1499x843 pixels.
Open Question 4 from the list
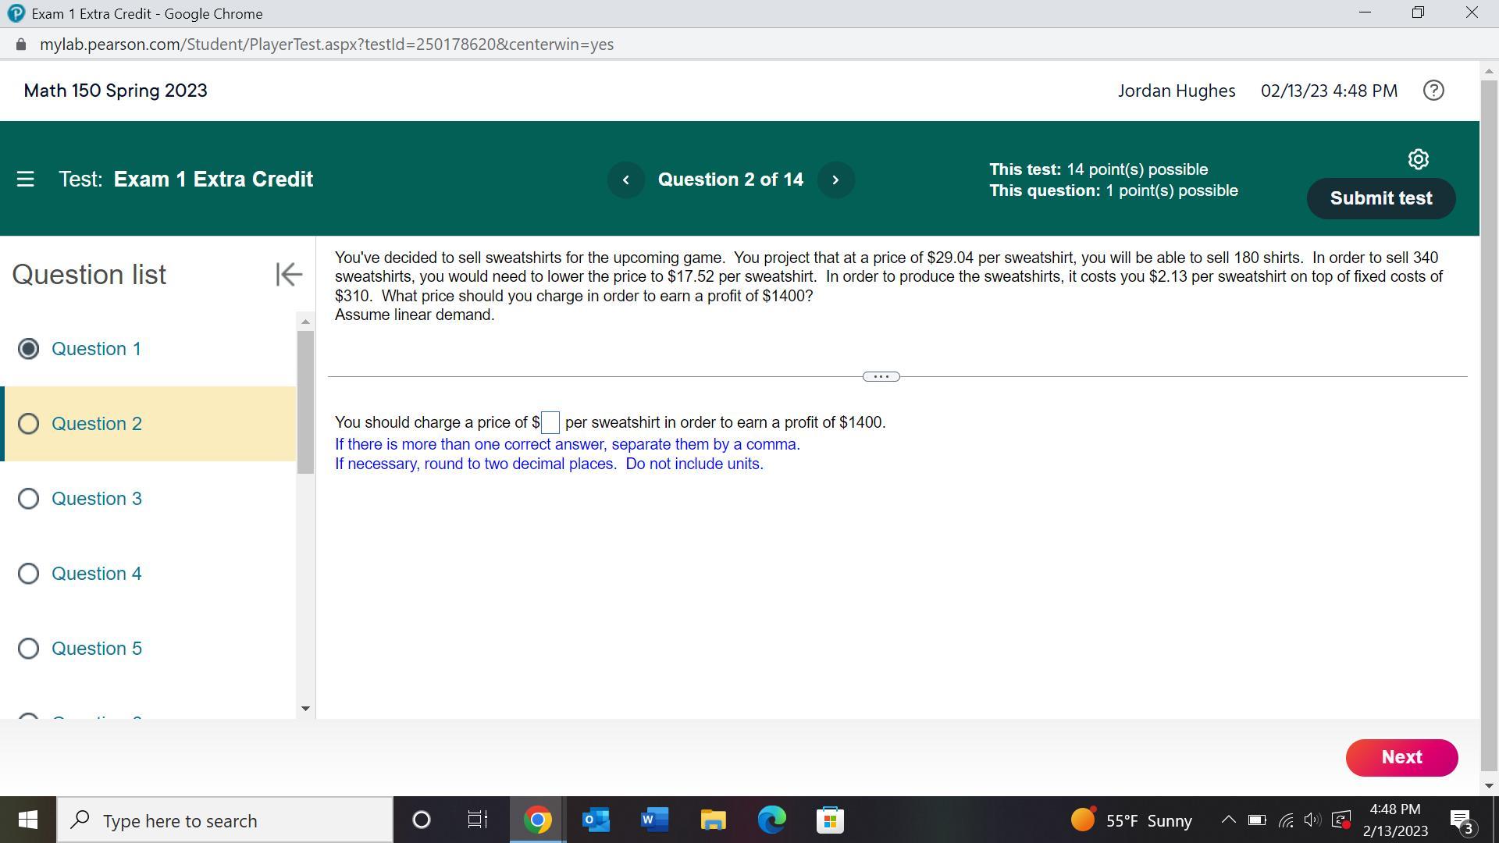[x=97, y=574]
